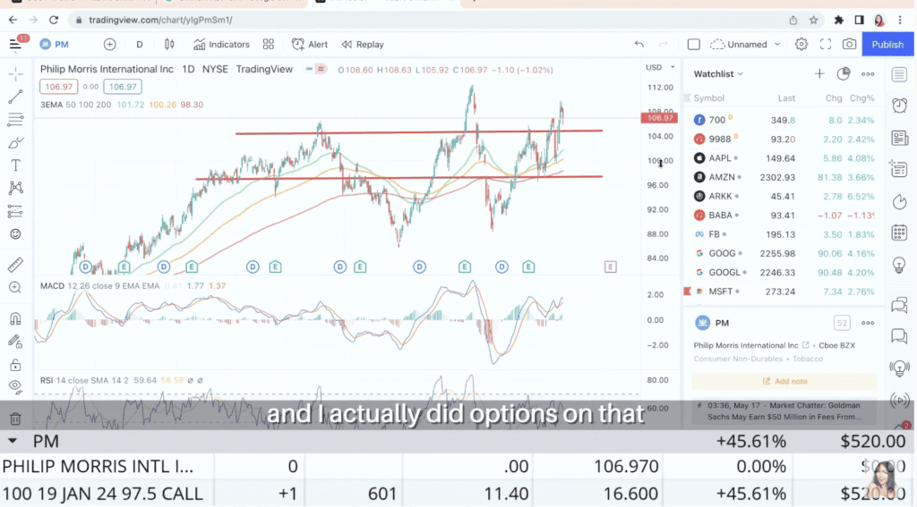This screenshot has width=917, height=507.
Task: Open the candlestick chart style menu
Action: [x=169, y=45]
